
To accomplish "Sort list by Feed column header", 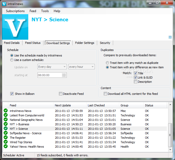I will coord(31,105).
